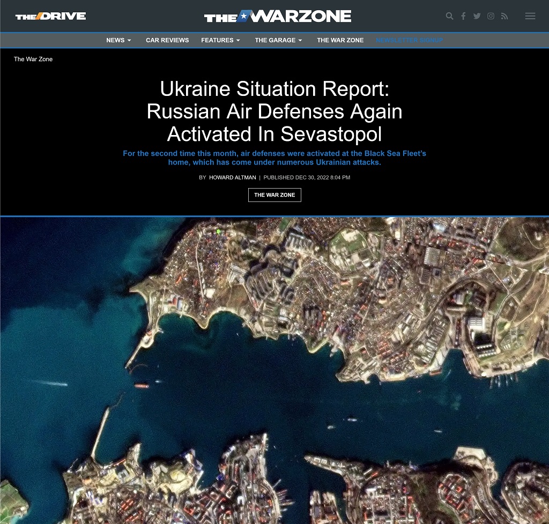Select the Features menu label
Screen dimensions: 549x524
click(x=217, y=40)
